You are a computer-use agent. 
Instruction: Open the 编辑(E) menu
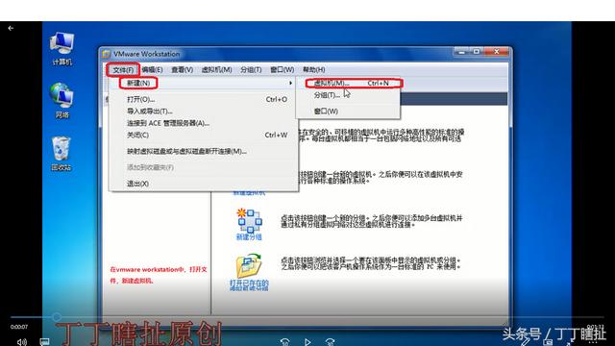(x=152, y=70)
